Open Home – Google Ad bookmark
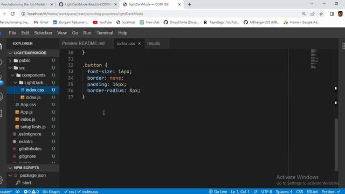This screenshot has width=345, height=194. pos(301,22)
